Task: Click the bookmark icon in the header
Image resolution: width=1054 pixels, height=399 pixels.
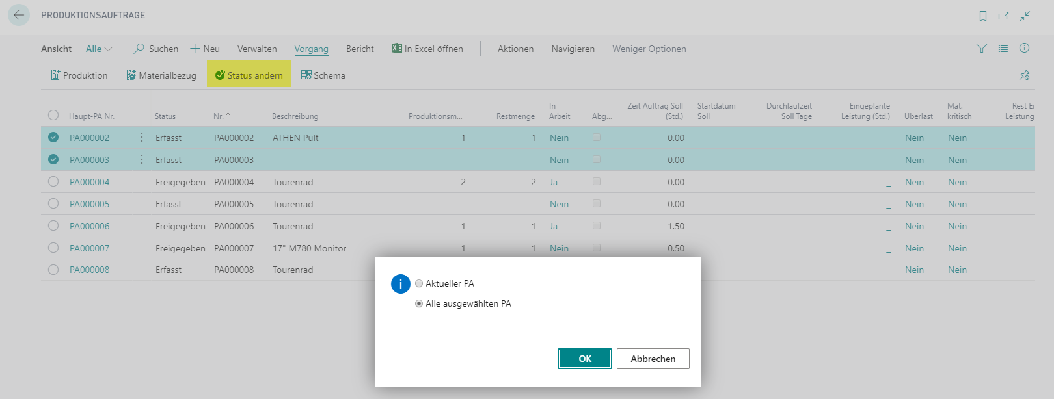Action: 983,16
